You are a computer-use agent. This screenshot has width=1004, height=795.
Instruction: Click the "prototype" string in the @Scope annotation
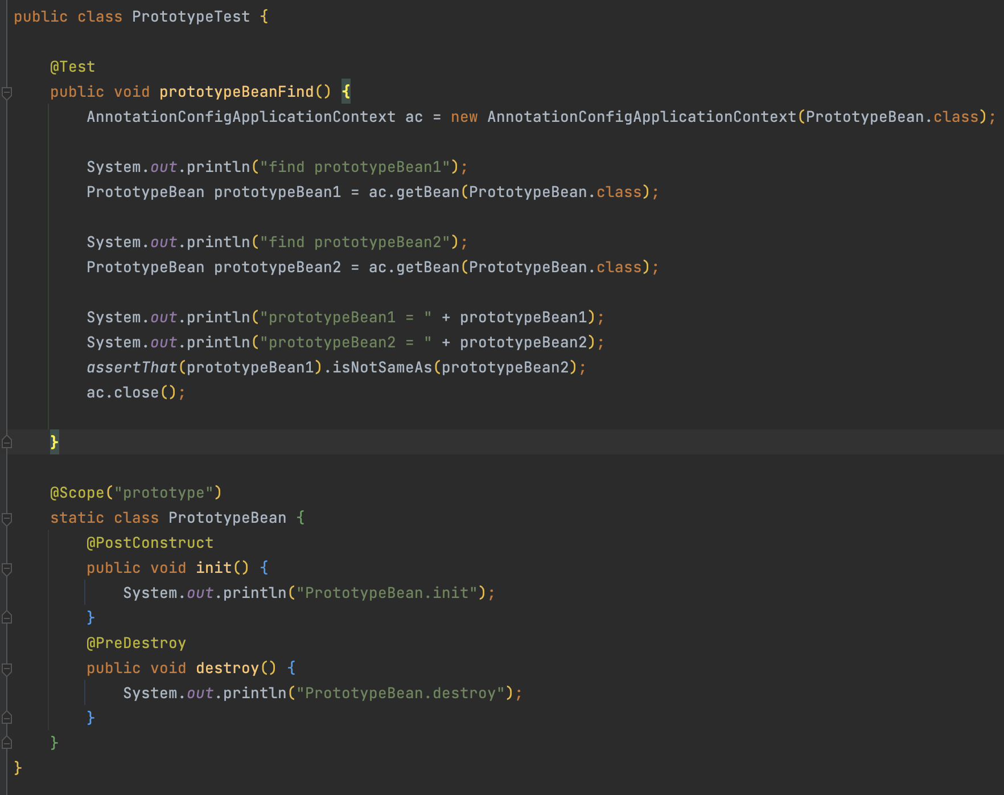pyautogui.click(x=163, y=493)
